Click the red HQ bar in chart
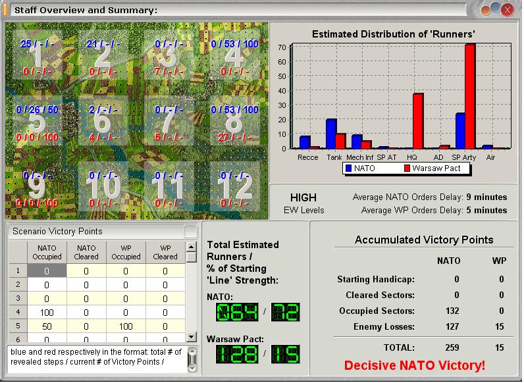The image size is (524, 383). pyautogui.click(x=418, y=121)
